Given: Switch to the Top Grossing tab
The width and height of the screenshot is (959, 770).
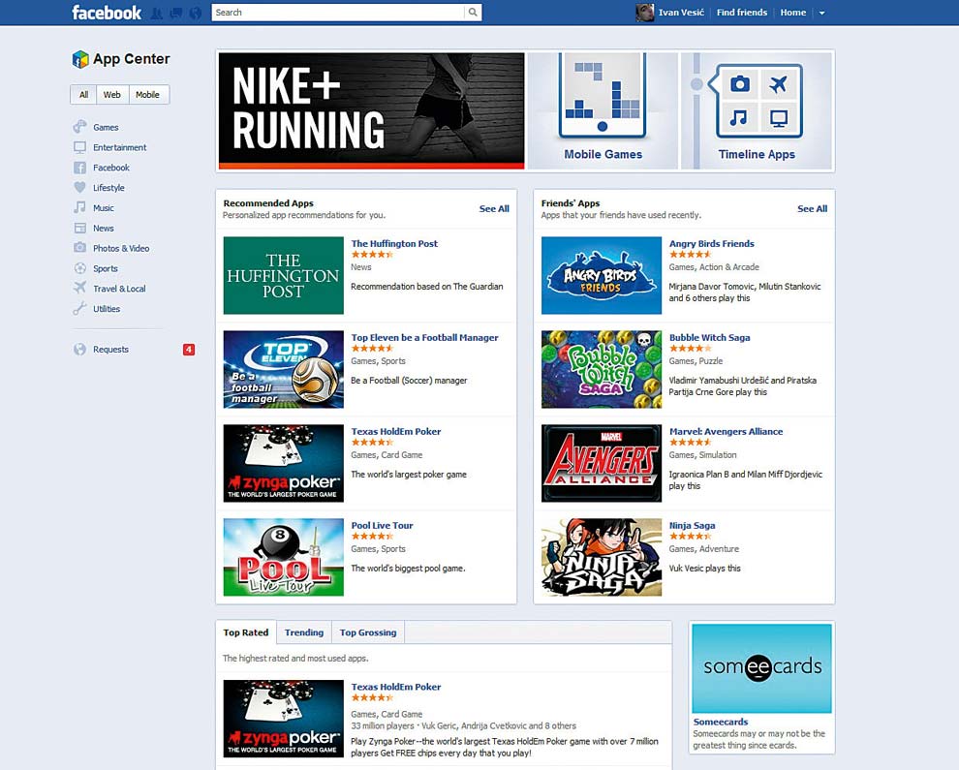Looking at the screenshot, I should tap(368, 632).
